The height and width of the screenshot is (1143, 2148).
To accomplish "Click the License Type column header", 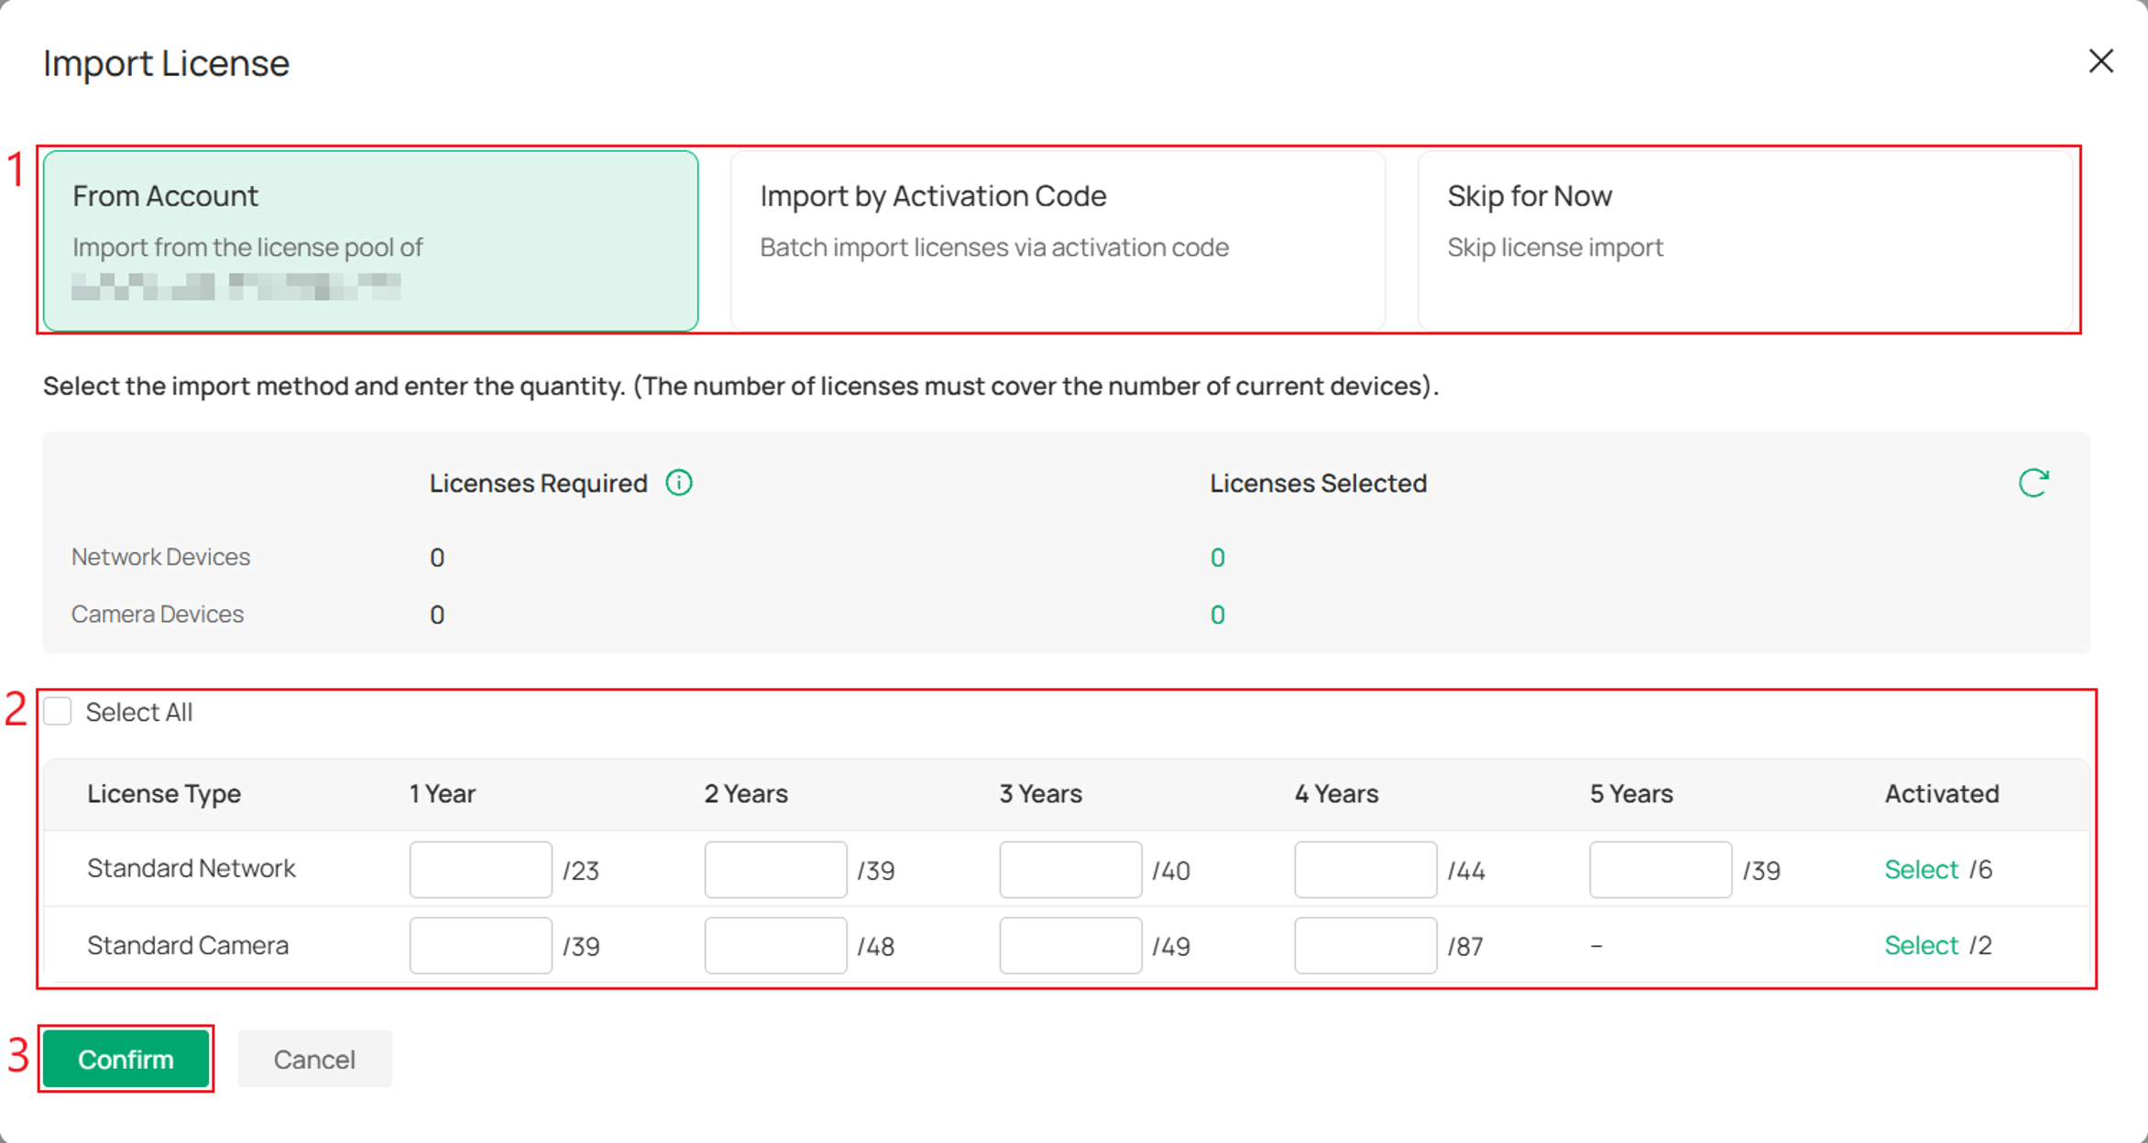I will pos(164,793).
